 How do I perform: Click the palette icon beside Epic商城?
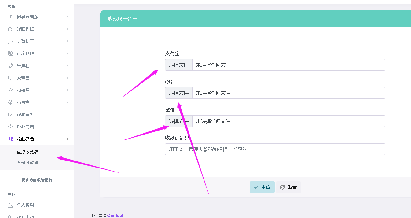[11, 127]
